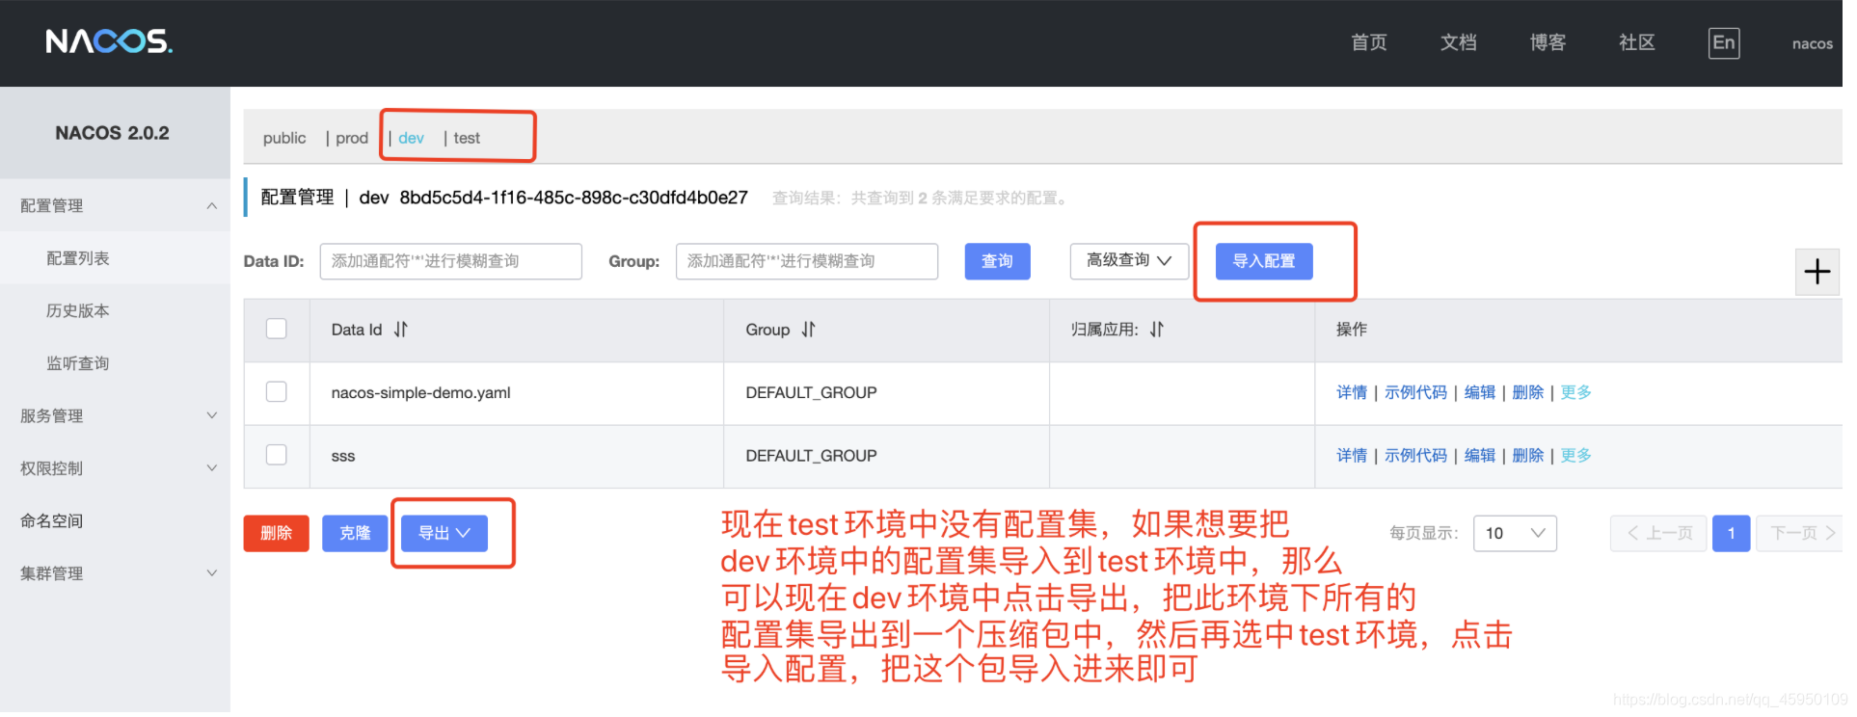Open 示例代码 for the sss row
The image size is (1857, 717).
[x=1415, y=455]
